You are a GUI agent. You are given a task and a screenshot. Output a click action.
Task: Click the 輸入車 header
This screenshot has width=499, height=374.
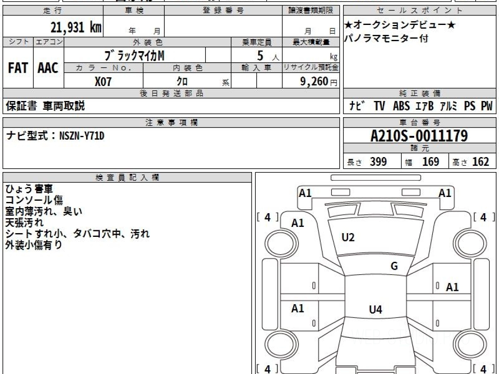(257, 68)
